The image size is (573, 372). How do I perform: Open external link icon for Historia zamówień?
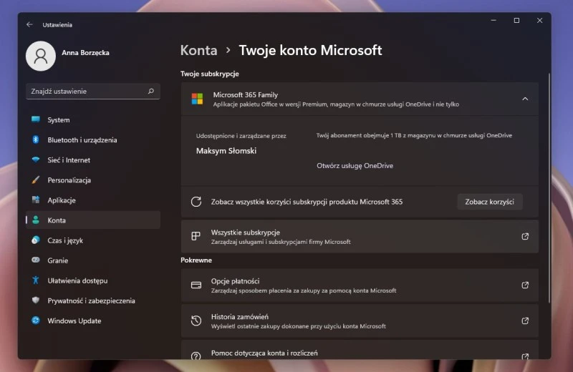[525, 320]
